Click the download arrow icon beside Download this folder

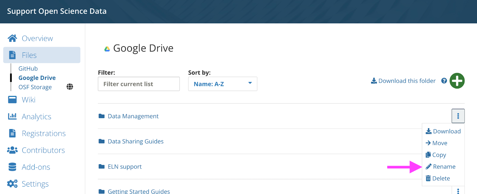pyautogui.click(x=374, y=81)
